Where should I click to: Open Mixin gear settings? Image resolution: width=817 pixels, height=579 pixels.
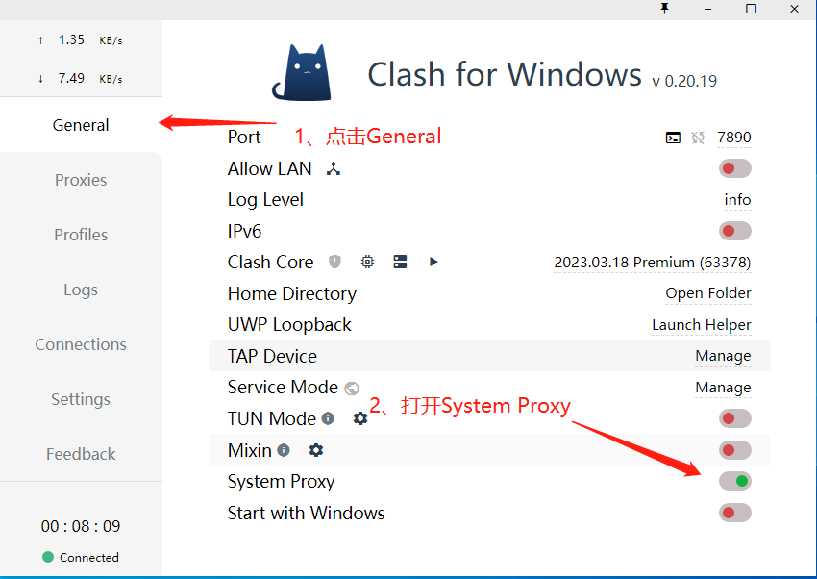(316, 450)
